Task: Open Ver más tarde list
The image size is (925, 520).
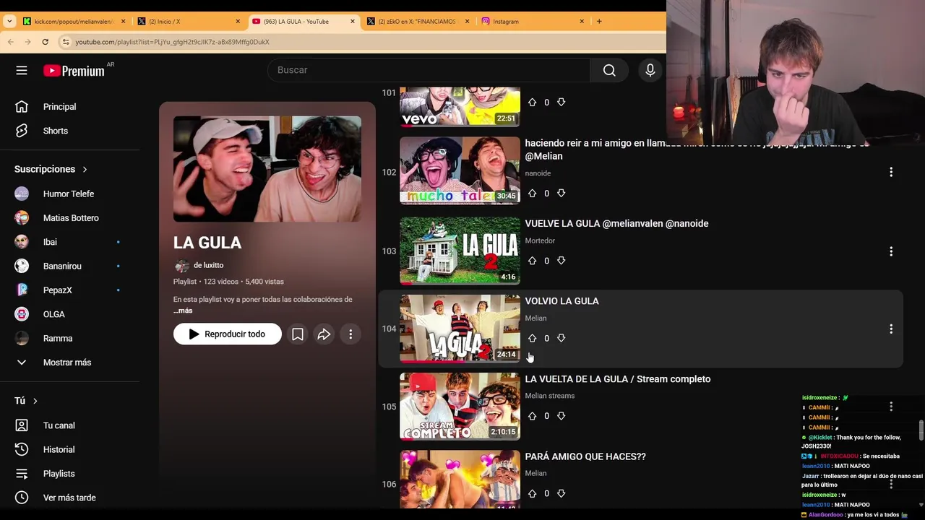Action: (x=71, y=498)
